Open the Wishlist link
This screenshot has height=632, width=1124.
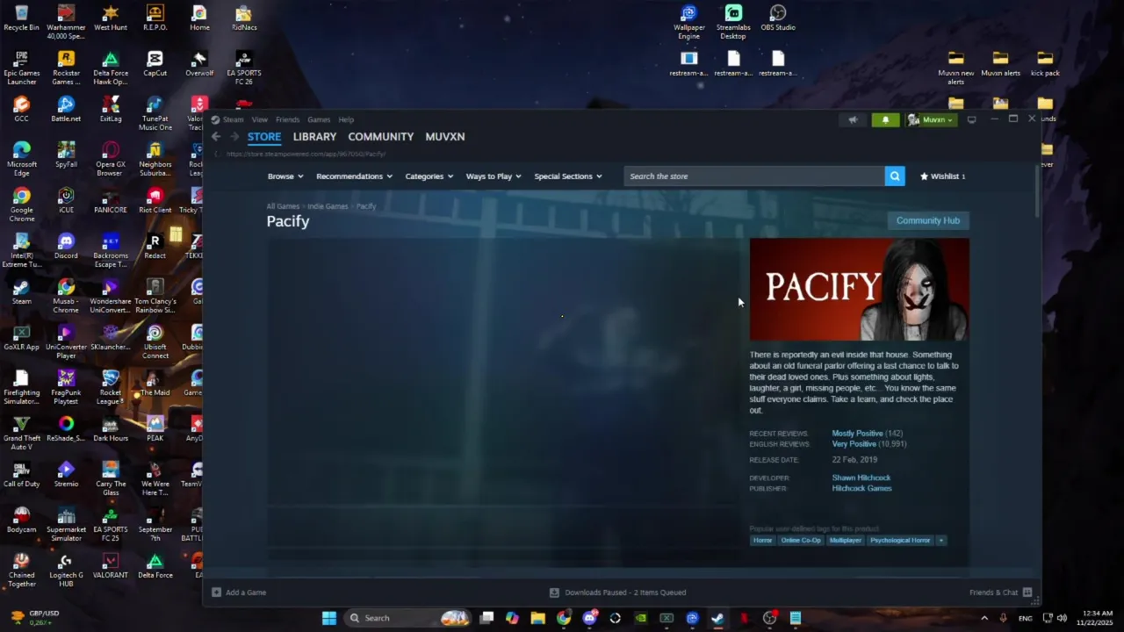click(943, 176)
